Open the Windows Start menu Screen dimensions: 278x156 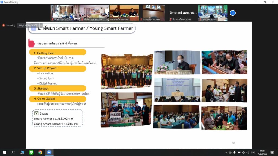(4, 152)
